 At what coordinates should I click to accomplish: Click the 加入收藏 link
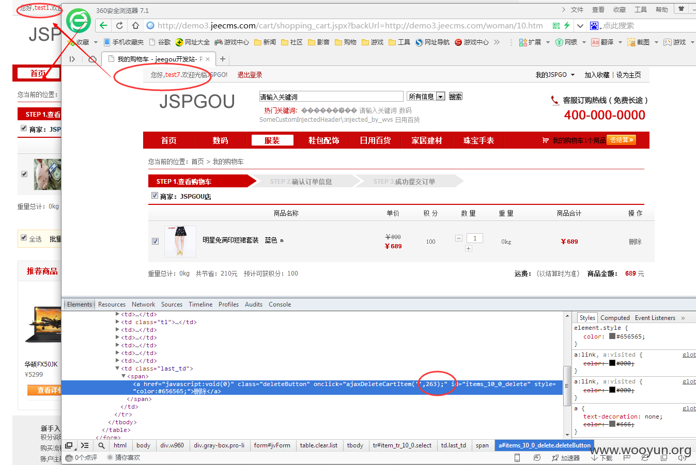pos(597,75)
